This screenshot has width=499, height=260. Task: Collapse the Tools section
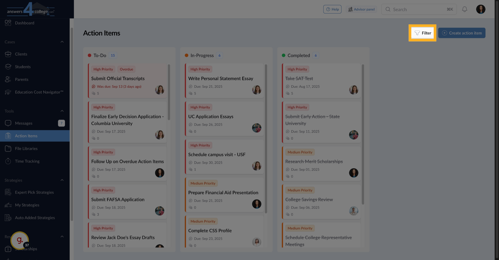(62, 111)
